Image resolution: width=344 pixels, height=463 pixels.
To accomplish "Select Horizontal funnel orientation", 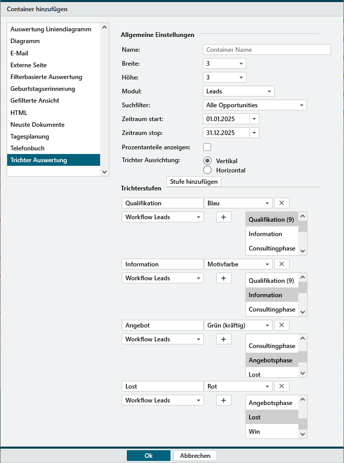I will (x=208, y=170).
